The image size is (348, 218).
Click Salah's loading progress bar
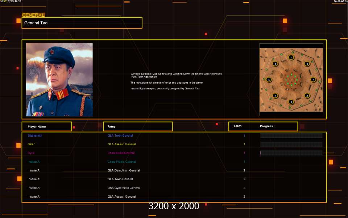coord(291,144)
